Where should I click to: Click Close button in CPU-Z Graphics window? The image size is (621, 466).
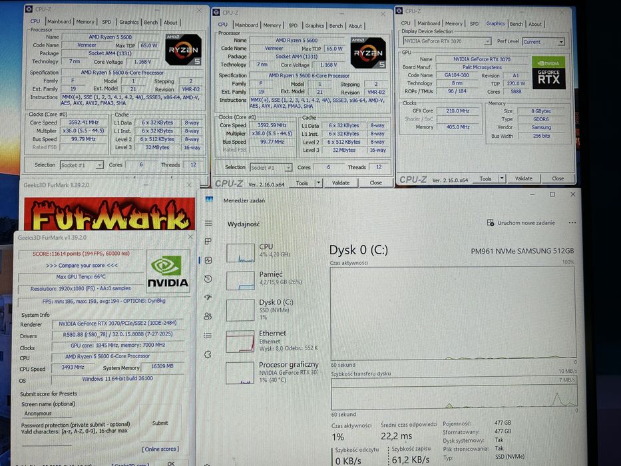tap(558, 178)
